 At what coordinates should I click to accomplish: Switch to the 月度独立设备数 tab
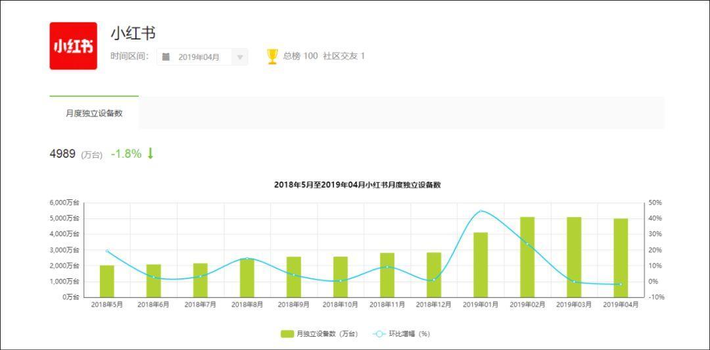coord(94,113)
